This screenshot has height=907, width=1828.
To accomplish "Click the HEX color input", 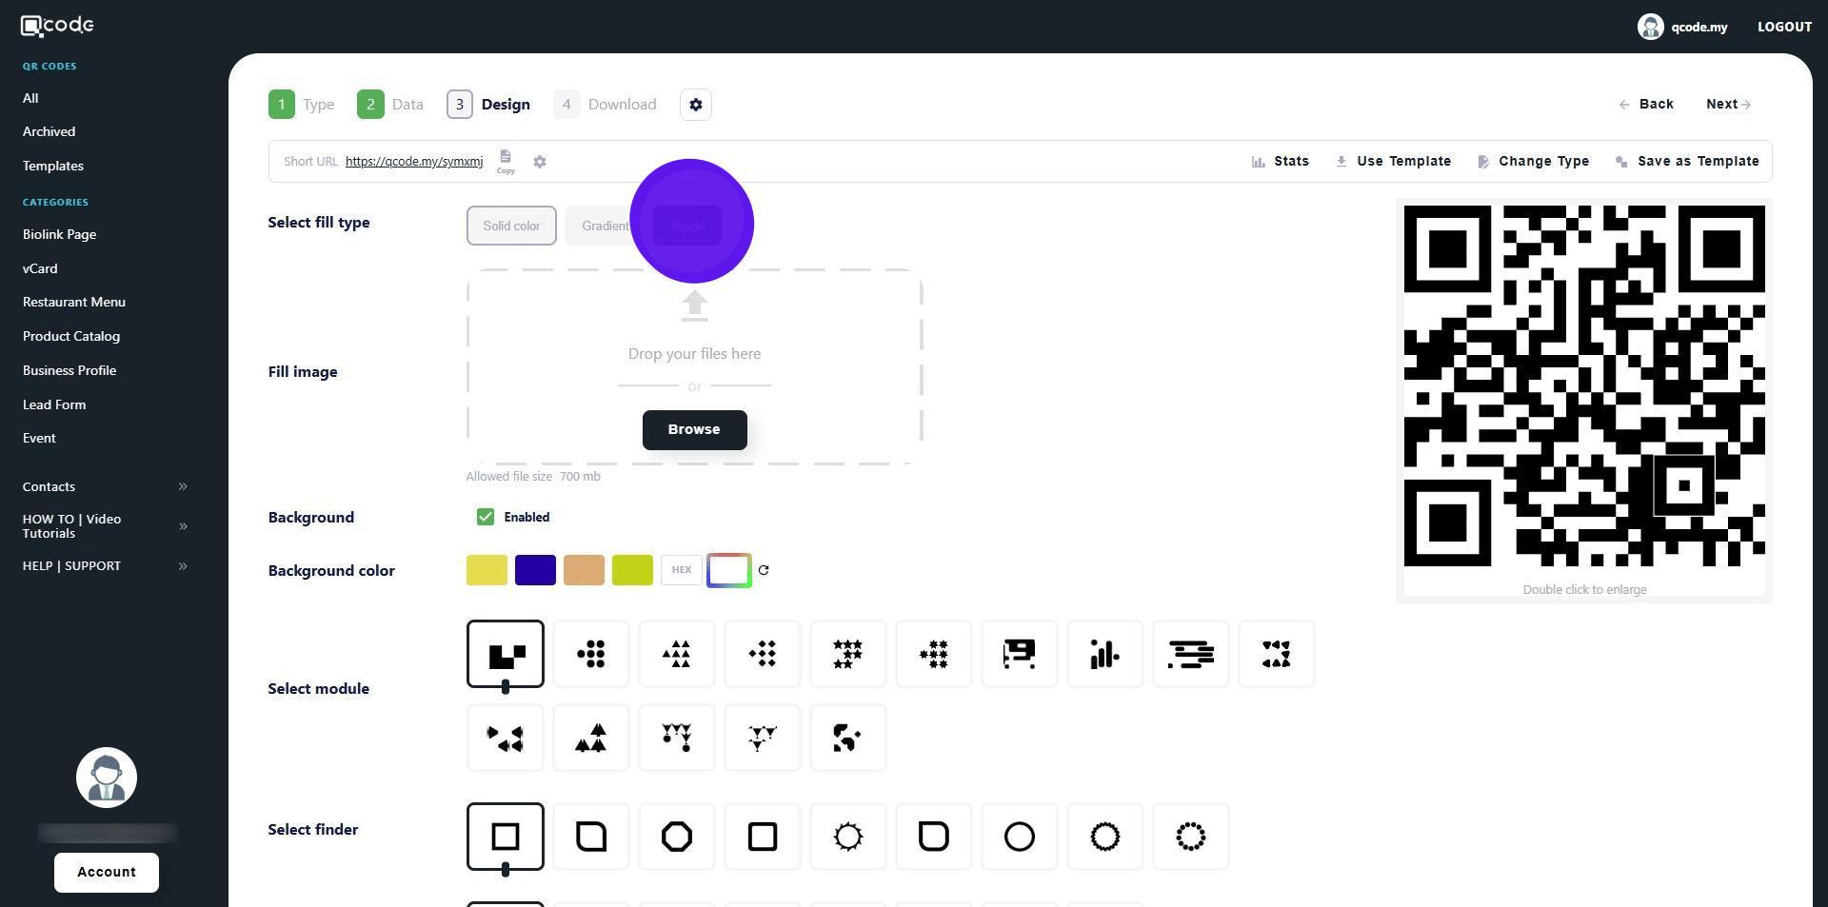I will pyautogui.click(x=682, y=570).
